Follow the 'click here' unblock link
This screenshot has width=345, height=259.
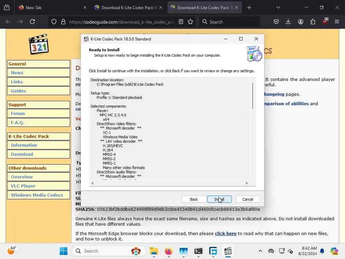tap(225, 233)
